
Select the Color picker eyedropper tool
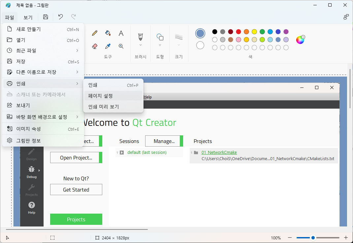point(108,46)
